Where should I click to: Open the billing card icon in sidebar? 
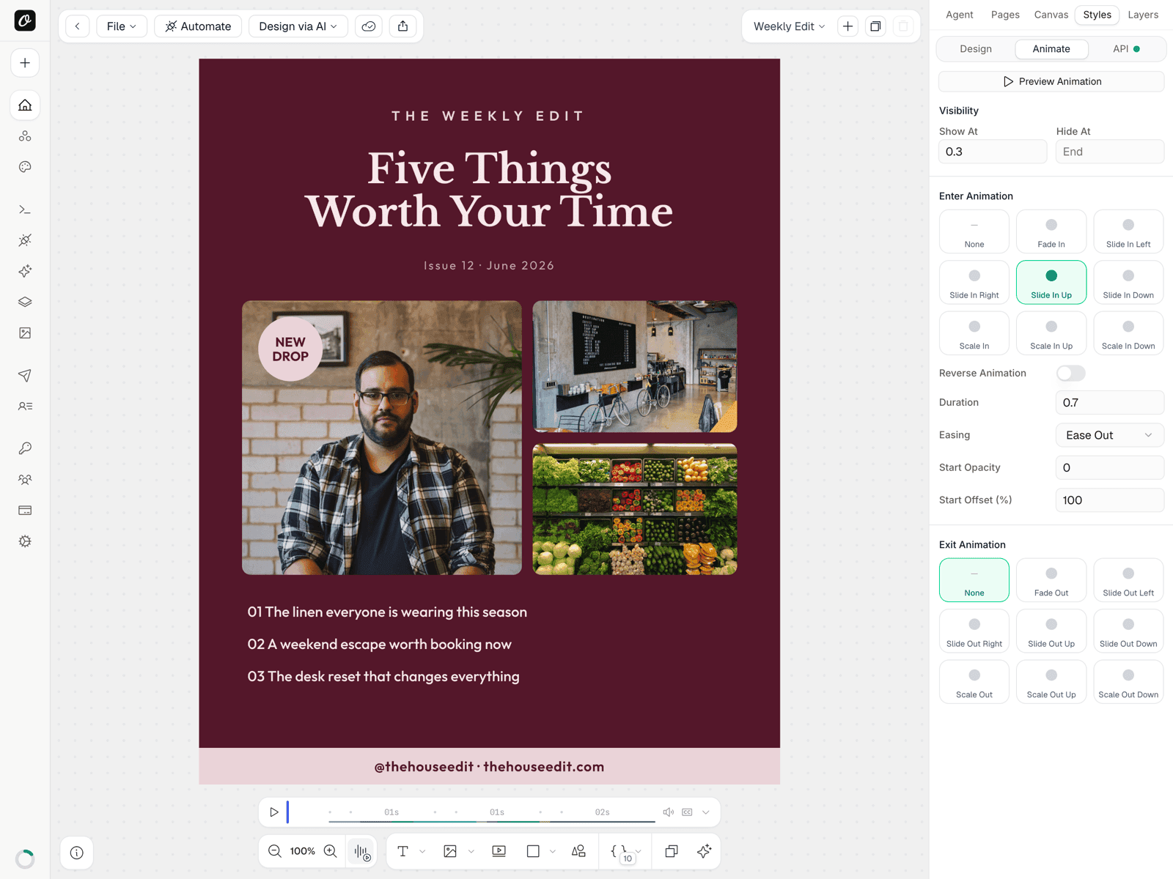[25, 511]
